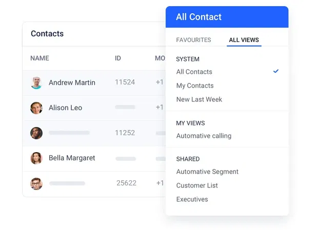The width and height of the screenshot is (318, 232).
Task: Click Andrew Martin's avatar
Action: (x=36, y=83)
